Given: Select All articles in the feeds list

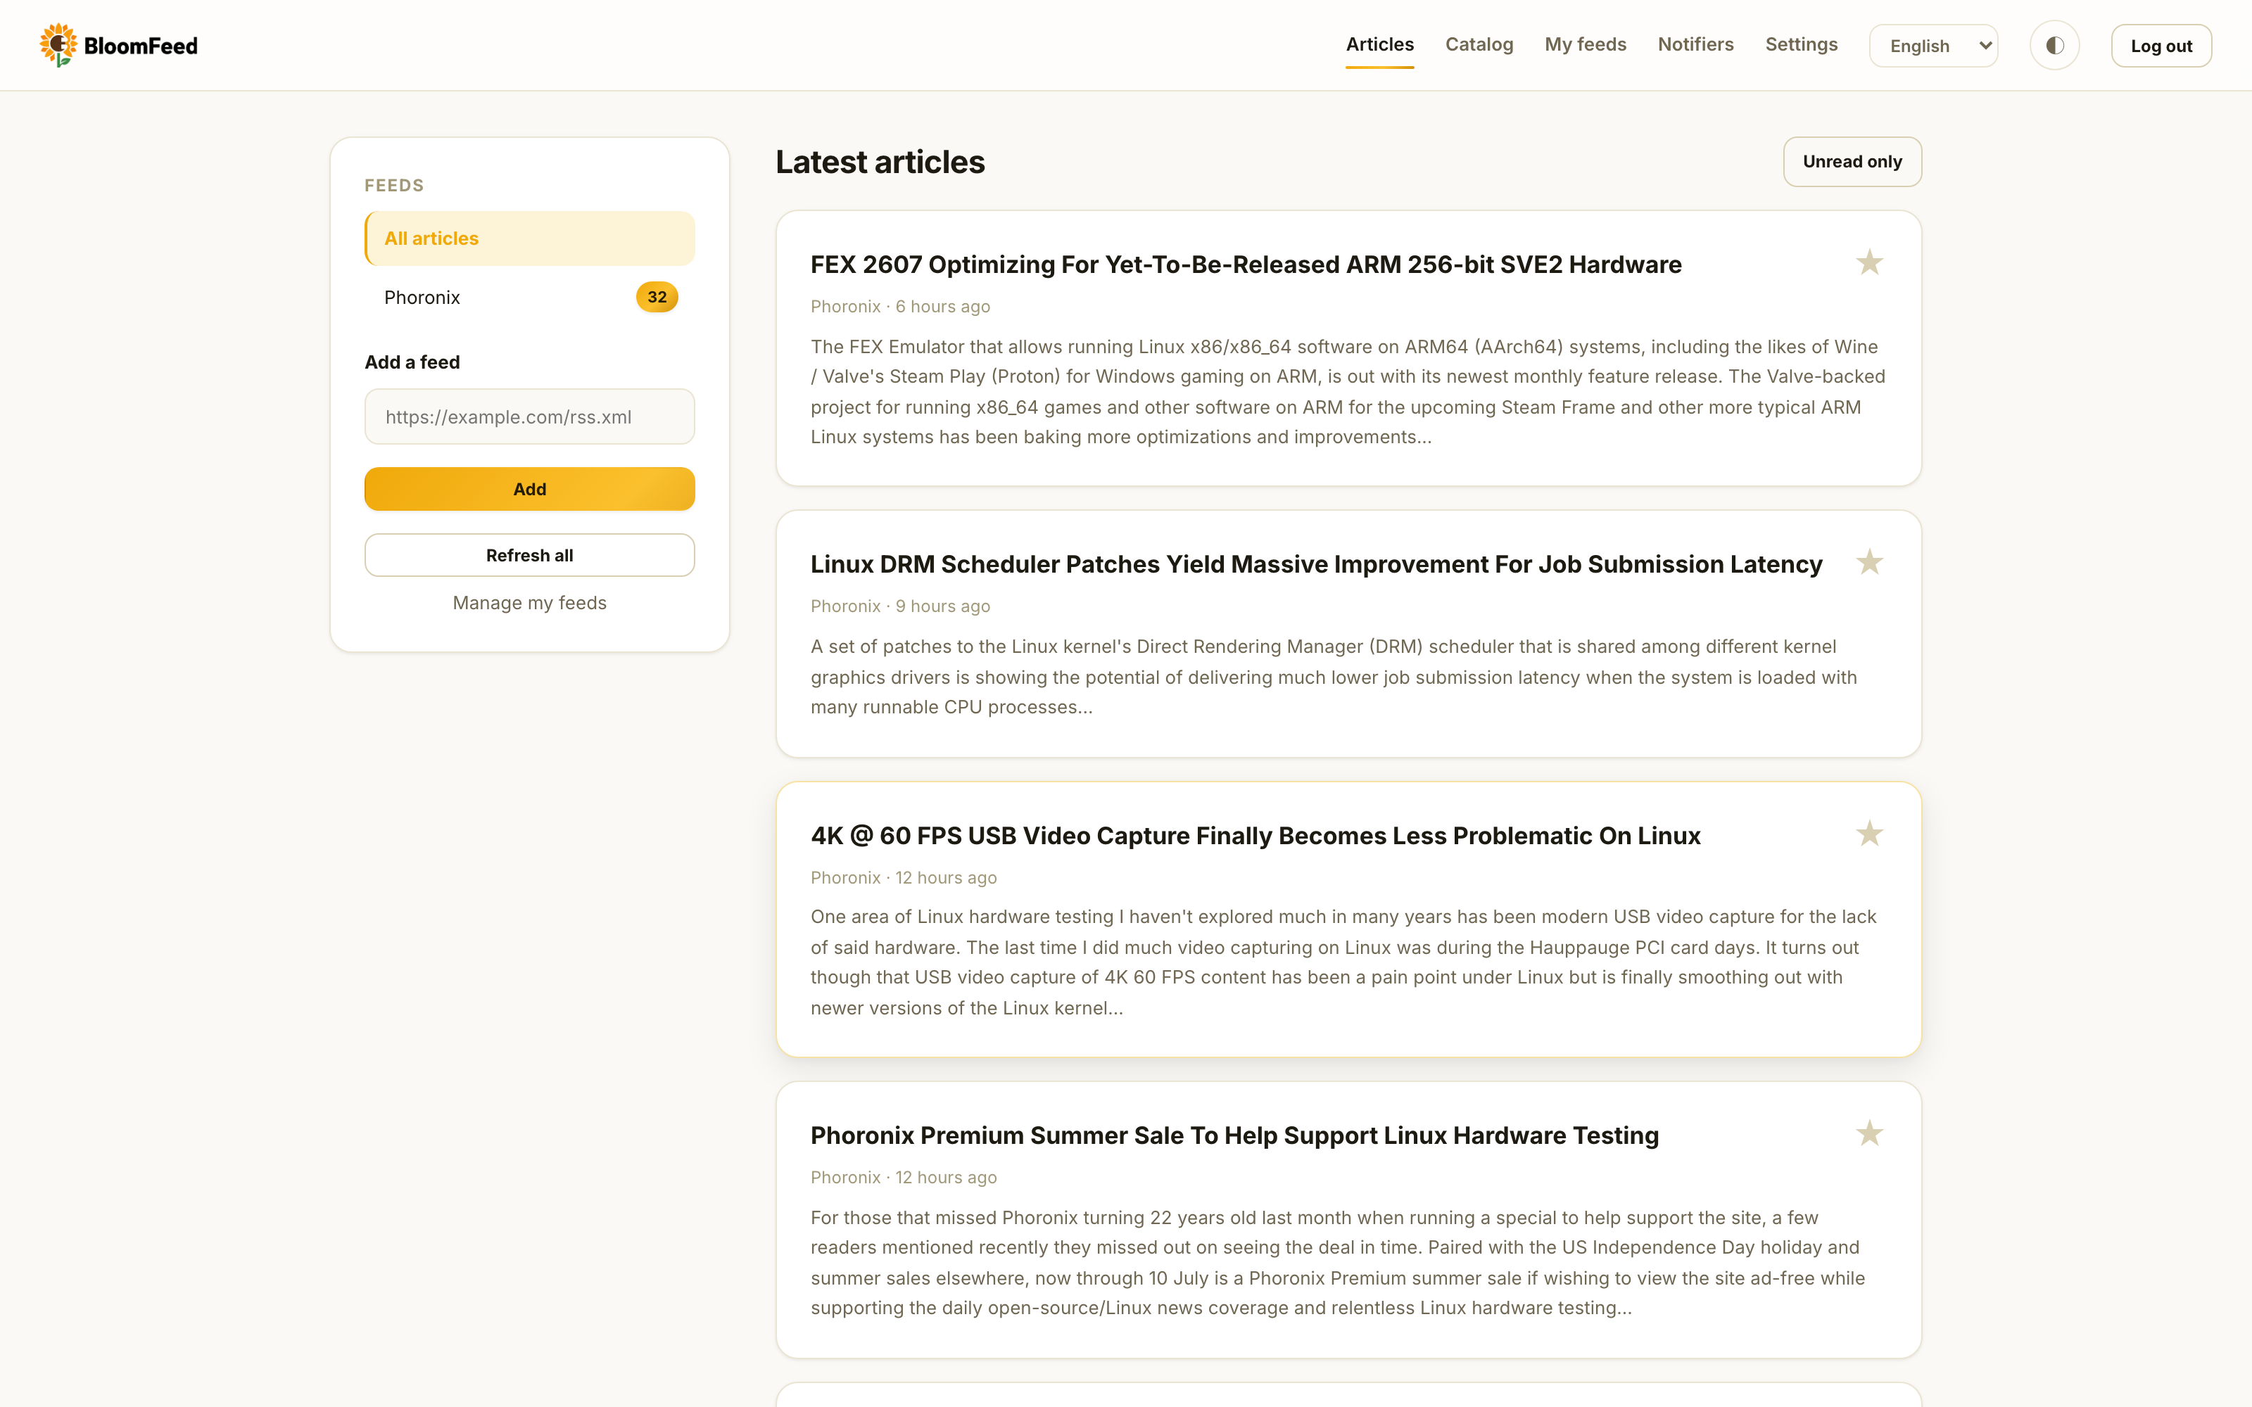Looking at the screenshot, I should [x=529, y=238].
